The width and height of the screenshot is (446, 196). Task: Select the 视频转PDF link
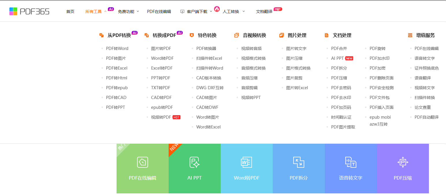coord(161,117)
